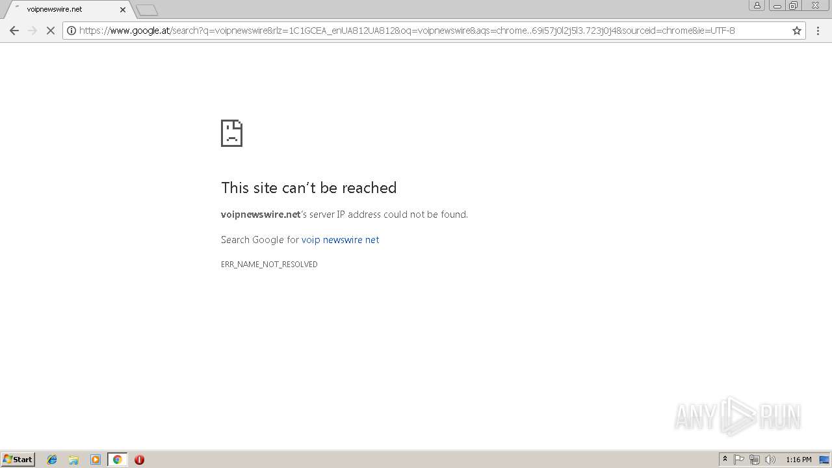Search Google for voip newswire net link

coord(340,240)
